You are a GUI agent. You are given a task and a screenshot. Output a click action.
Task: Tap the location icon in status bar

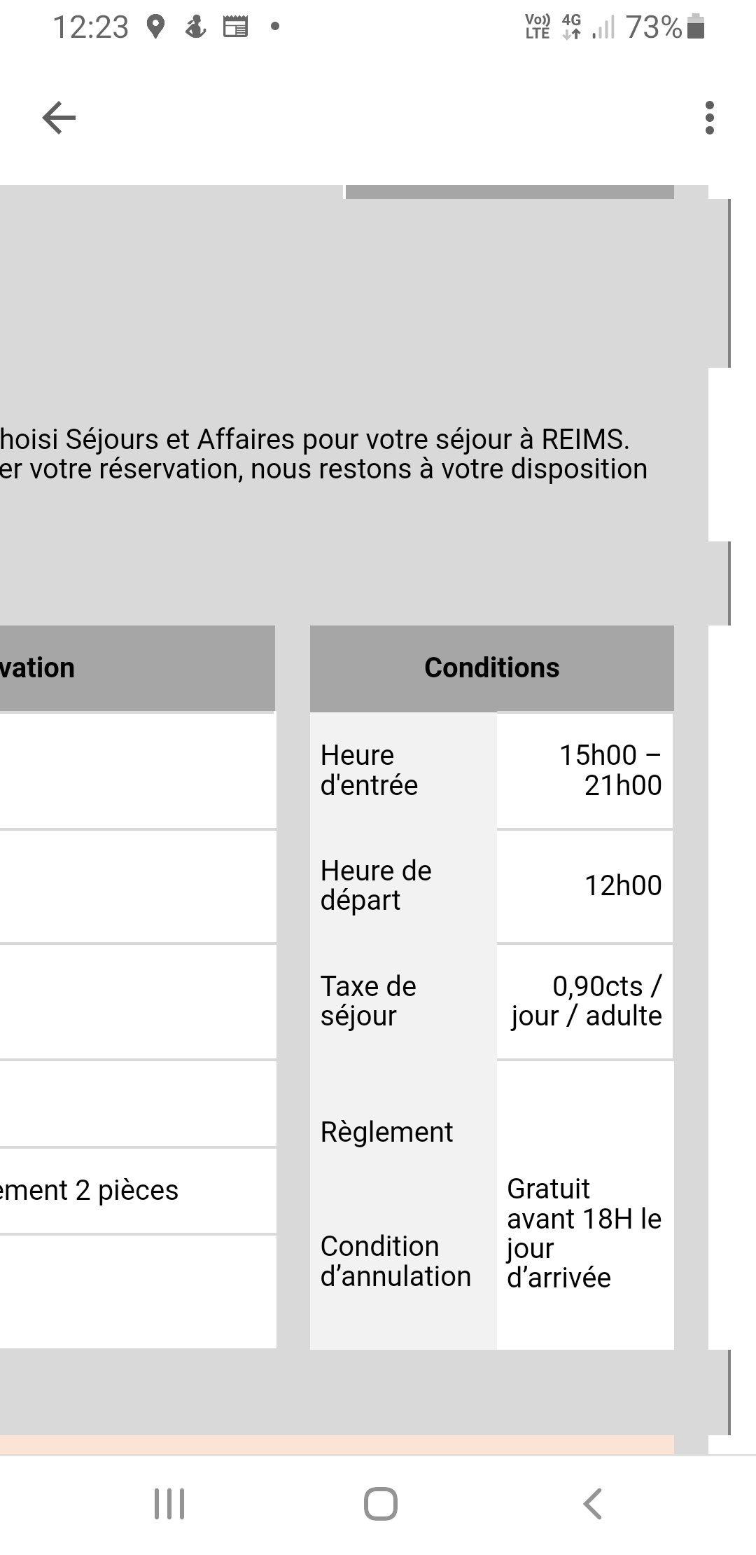pyautogui.click(x=155, y=27)
